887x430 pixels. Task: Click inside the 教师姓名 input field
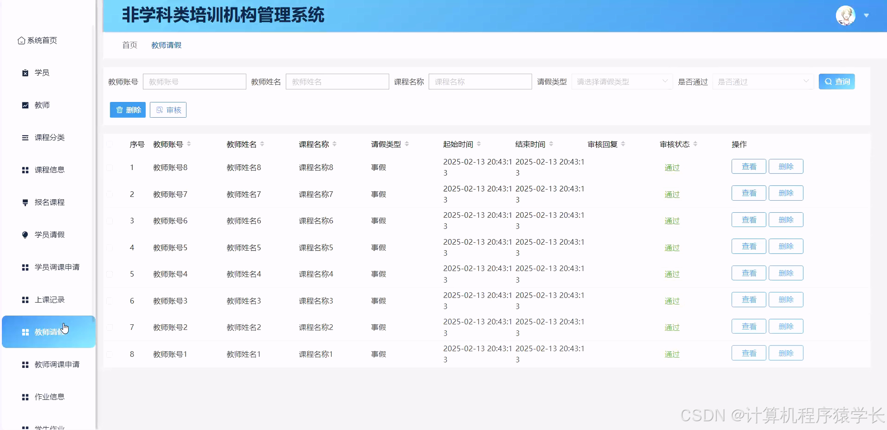click(x=337, y=82)
